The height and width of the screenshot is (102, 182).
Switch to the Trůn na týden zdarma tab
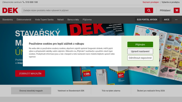point(111,91)
